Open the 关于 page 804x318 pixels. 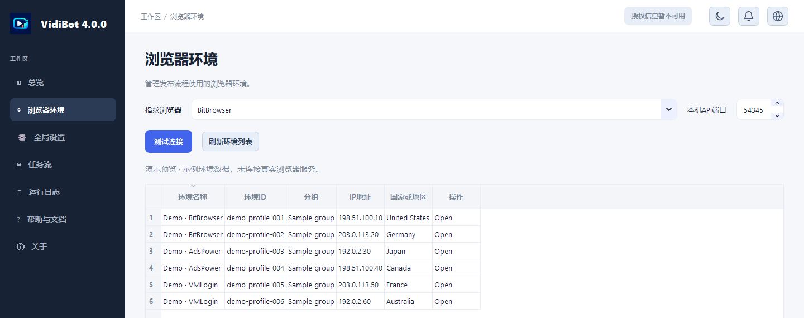[x=63, y=247]
